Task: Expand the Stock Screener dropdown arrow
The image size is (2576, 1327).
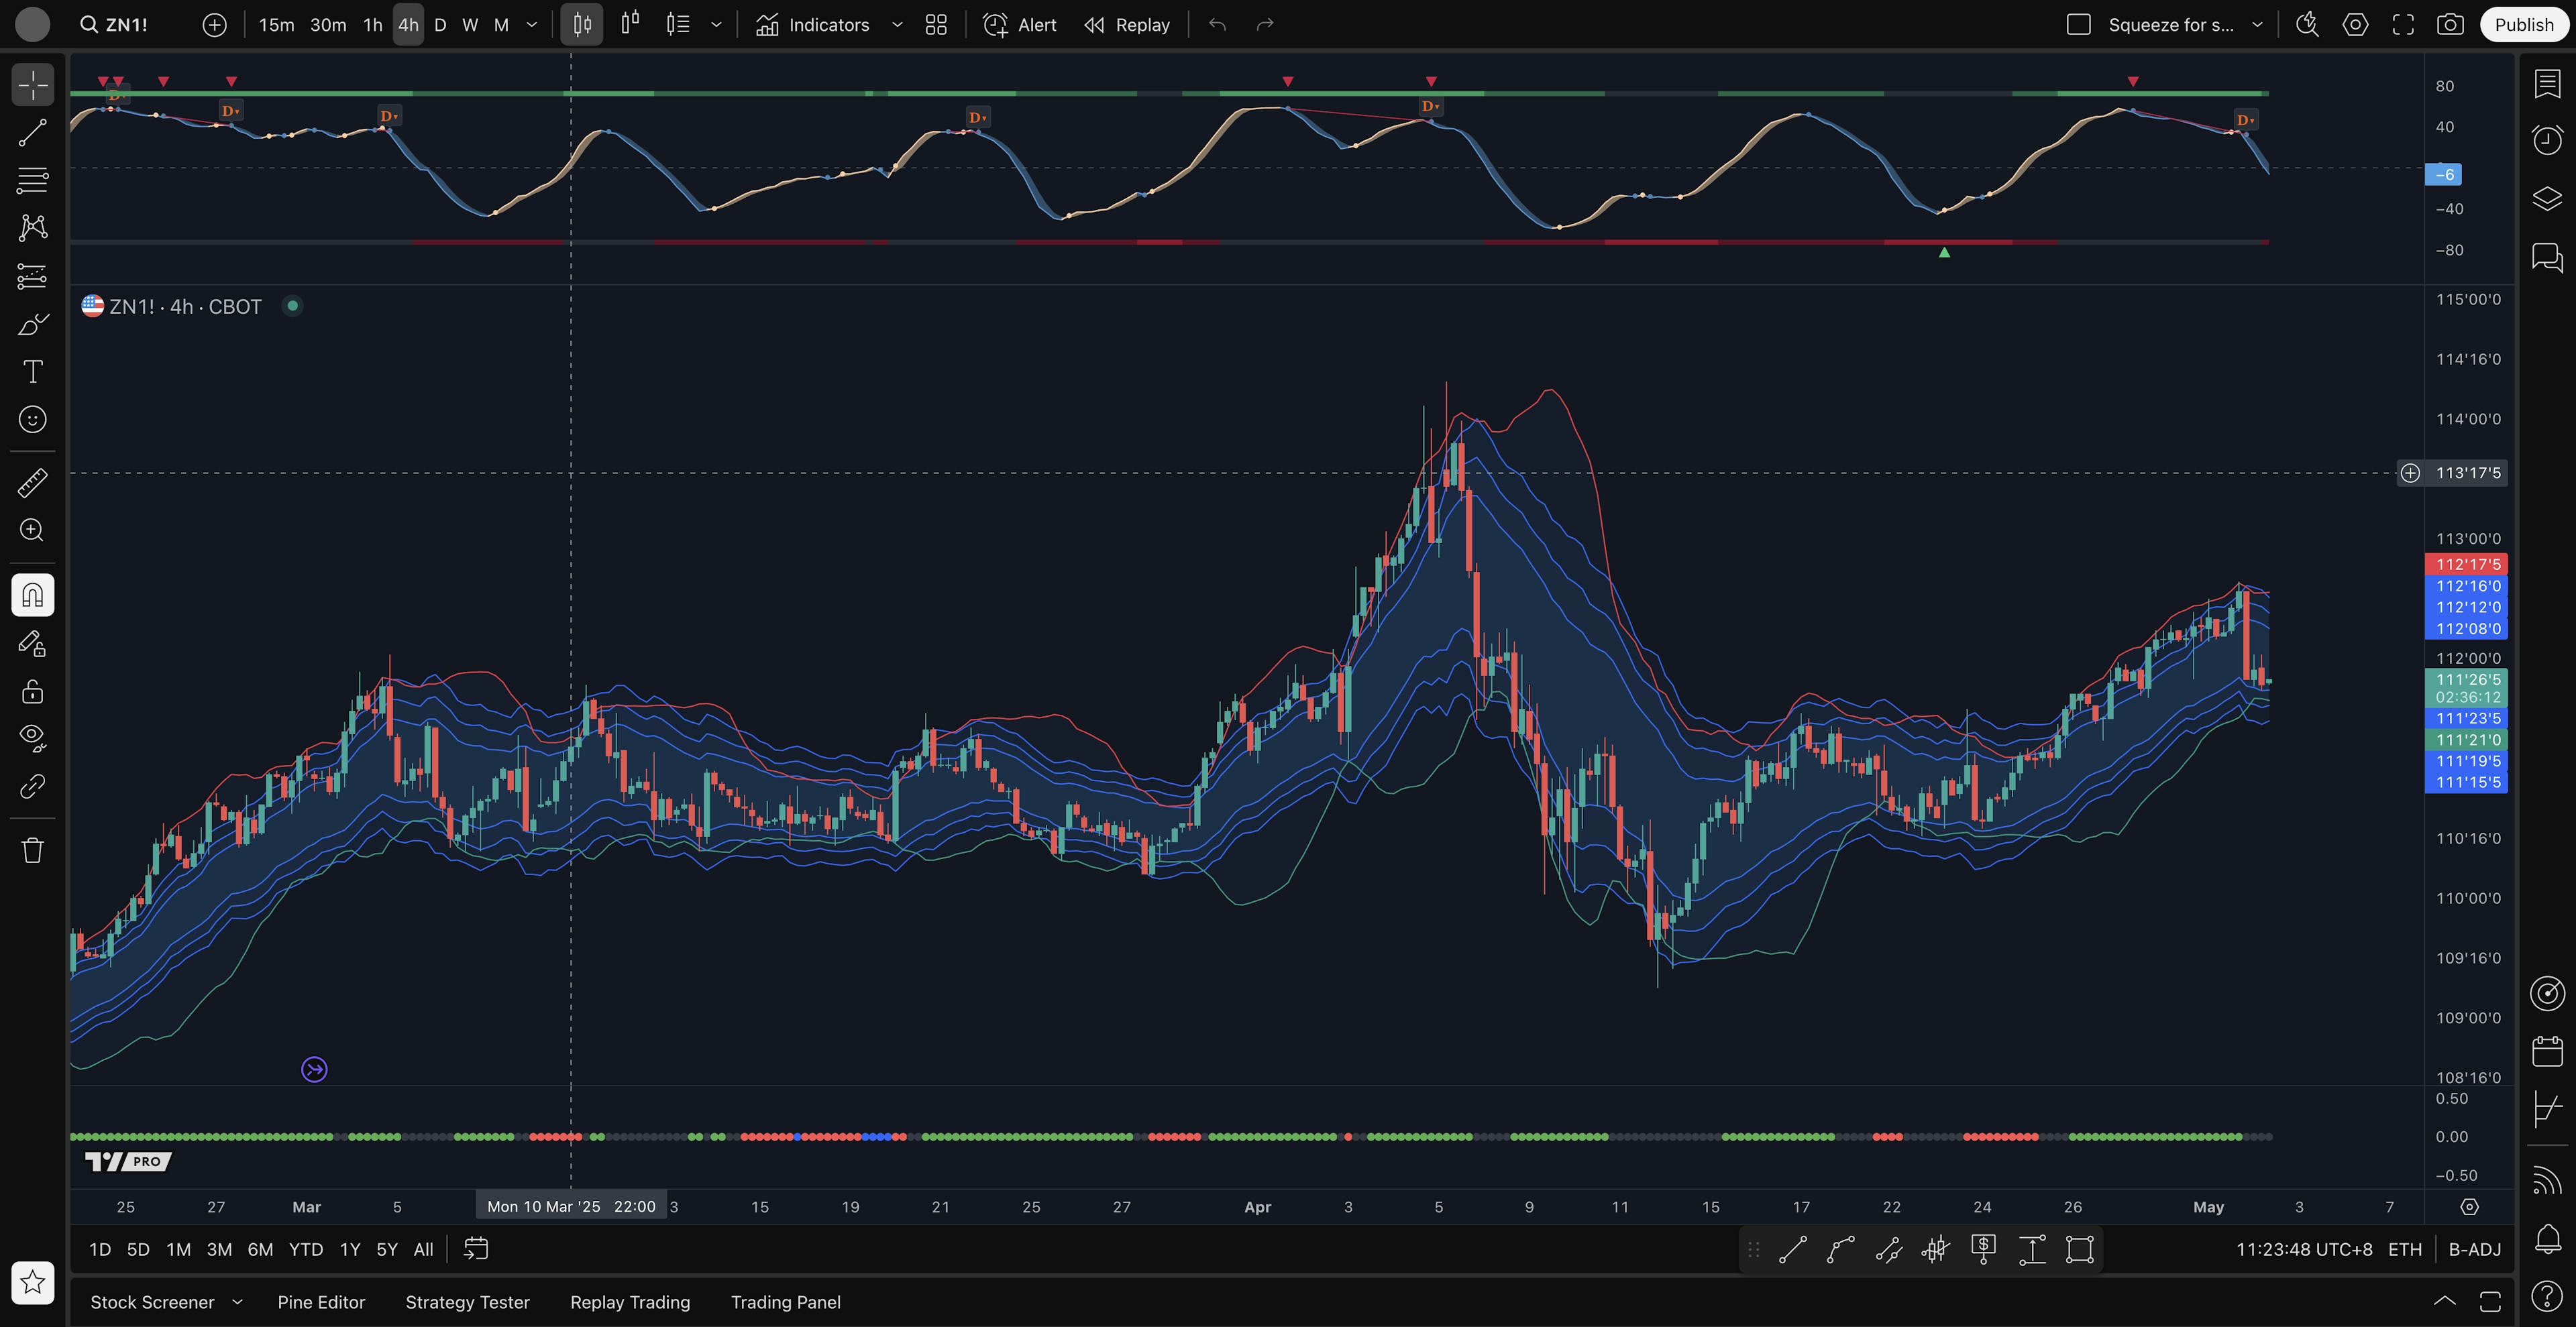Action: point(237,1302)
